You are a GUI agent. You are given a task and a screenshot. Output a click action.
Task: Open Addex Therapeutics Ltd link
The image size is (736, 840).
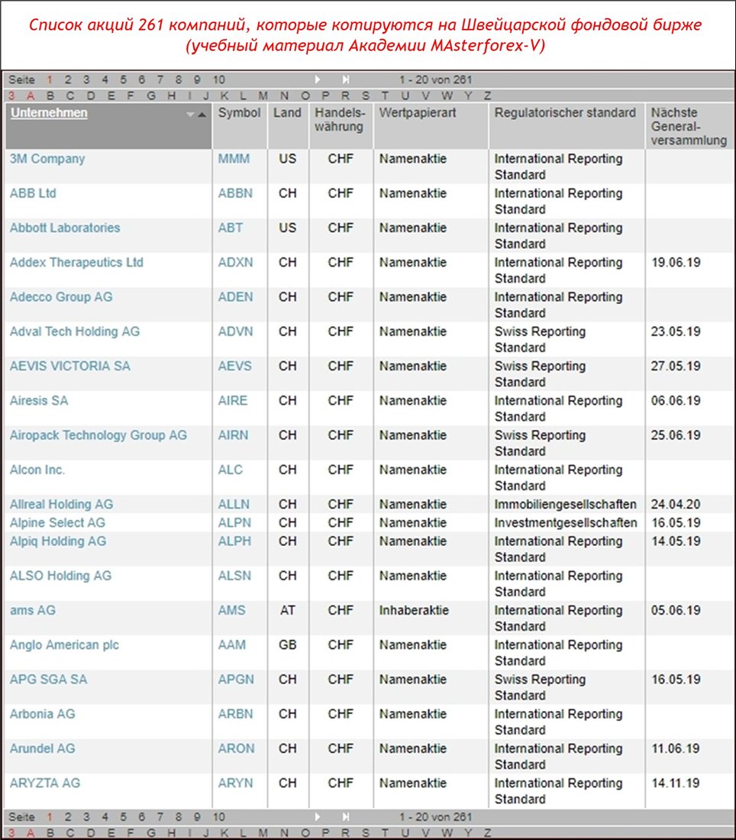tap(76, 263)
